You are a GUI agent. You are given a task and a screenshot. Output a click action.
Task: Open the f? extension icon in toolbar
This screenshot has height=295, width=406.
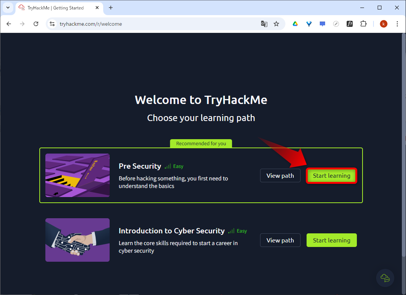coord(350,23)
